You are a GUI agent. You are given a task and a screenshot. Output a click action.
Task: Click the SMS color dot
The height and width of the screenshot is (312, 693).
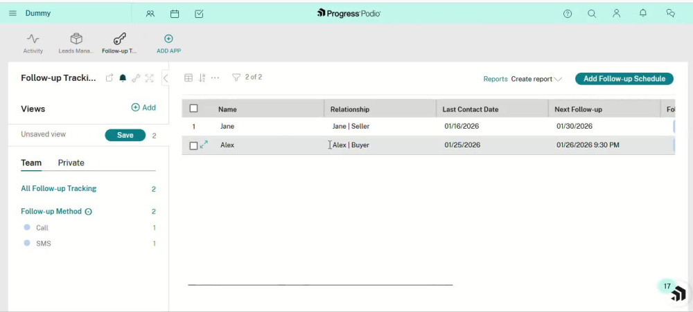tap(27, 243)
